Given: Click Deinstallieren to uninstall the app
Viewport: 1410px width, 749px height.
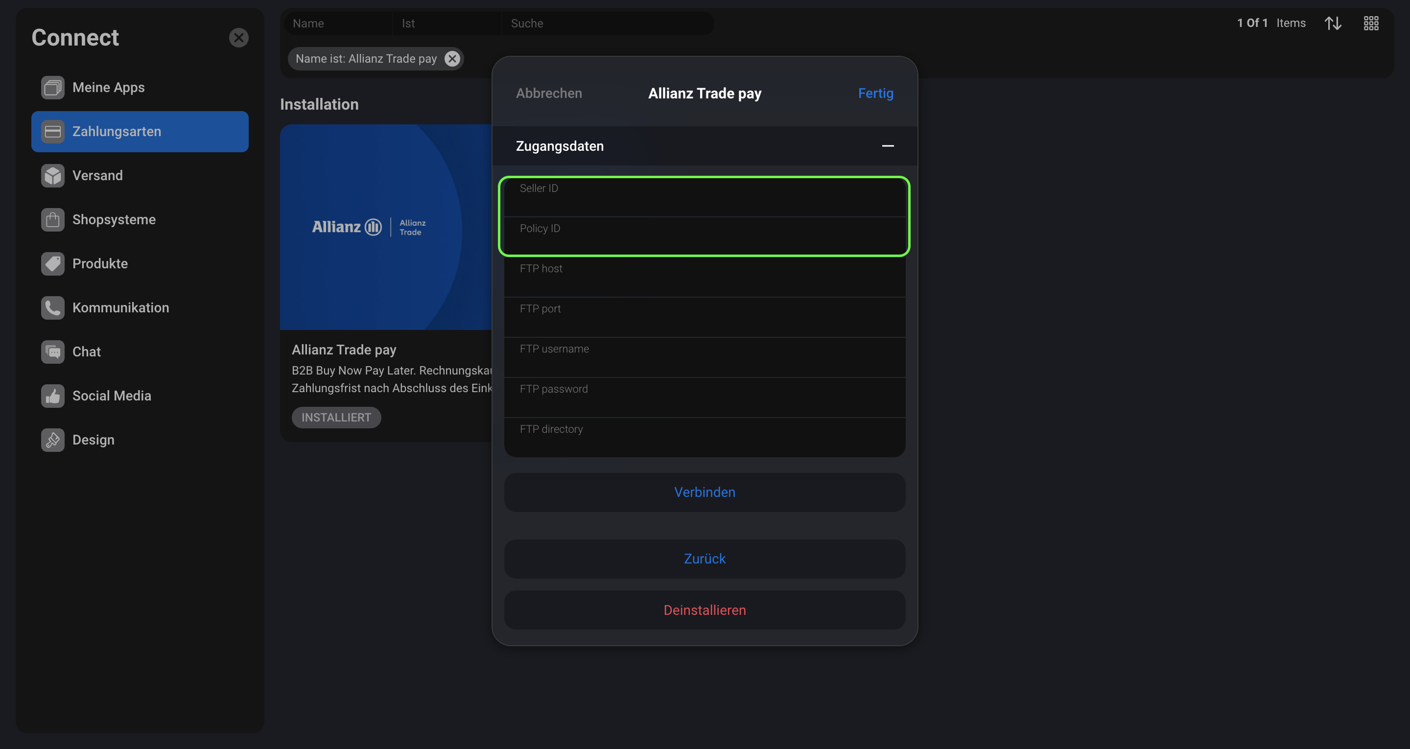Looking at the screenshot, I should click(x=705, y=610).
